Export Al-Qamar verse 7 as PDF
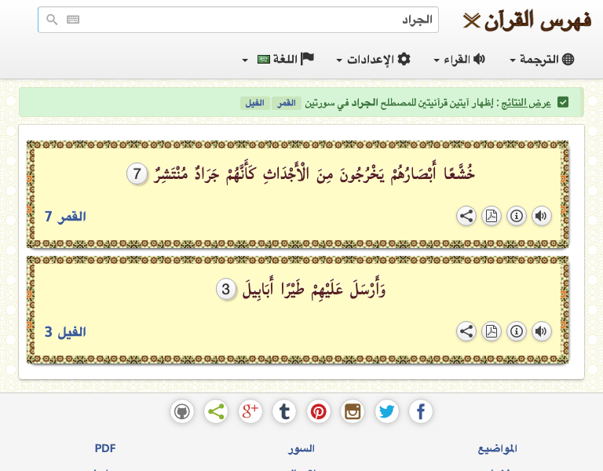The width and height of the screenshot is (603, 471). [491, 217]
